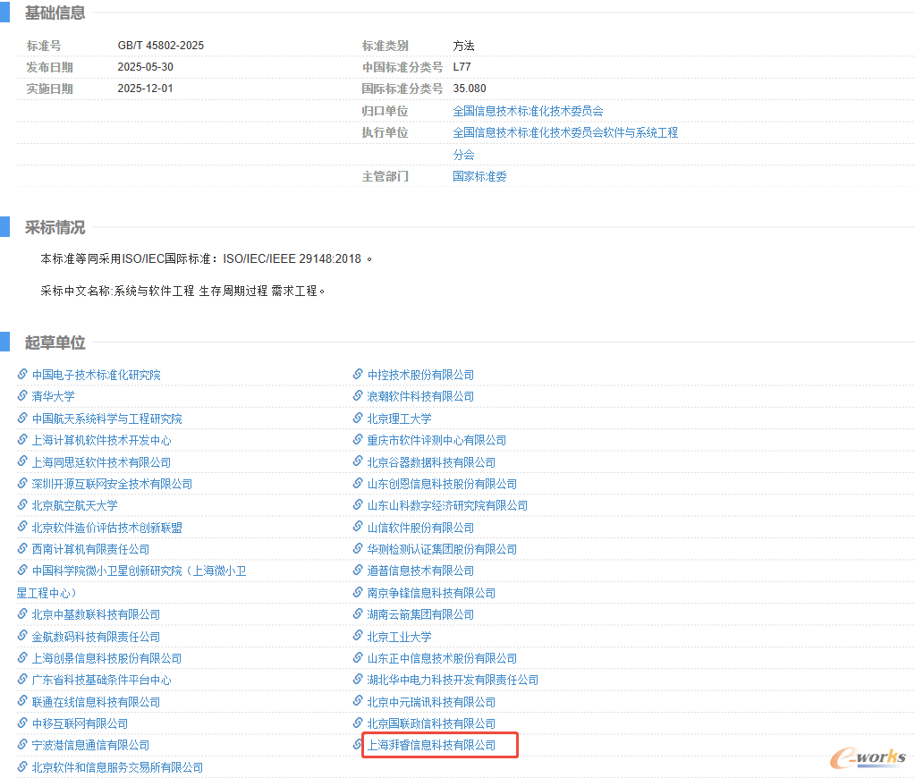Click link icon beside 金航数码科技有限责任公司

click(22, 636)
